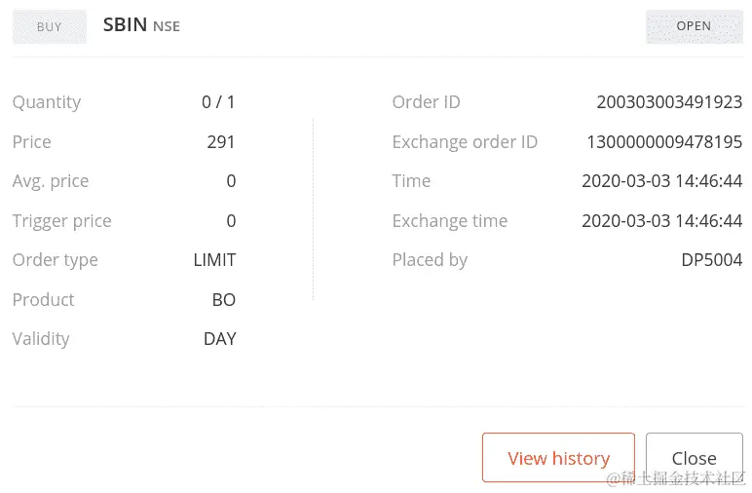Select the SBIN symbol name
Viewport: 752px width, 493px height.
point(125,25)
